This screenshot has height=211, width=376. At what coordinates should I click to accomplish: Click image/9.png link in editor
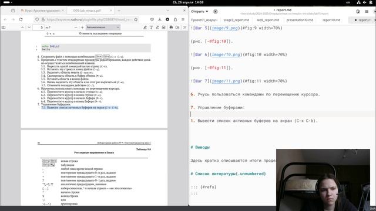tap(224, 28)
